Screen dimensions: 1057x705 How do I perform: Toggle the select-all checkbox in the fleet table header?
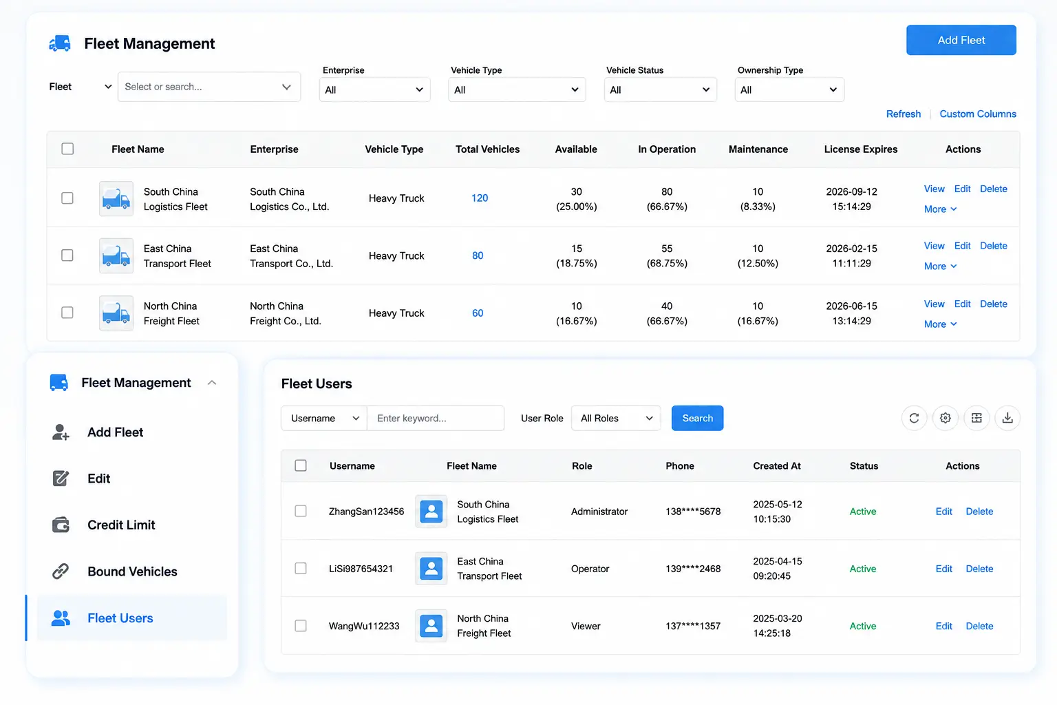(67, 149)
